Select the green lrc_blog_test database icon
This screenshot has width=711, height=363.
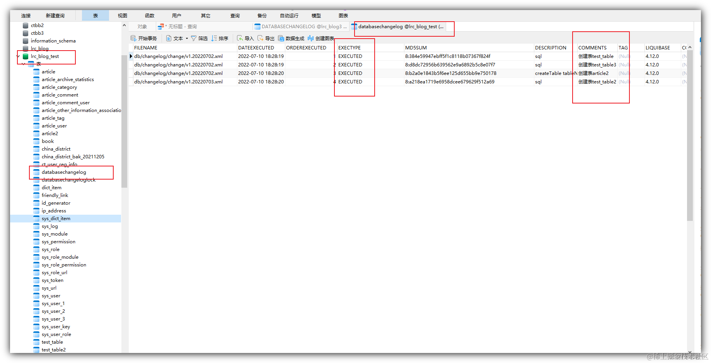[26, 56]
